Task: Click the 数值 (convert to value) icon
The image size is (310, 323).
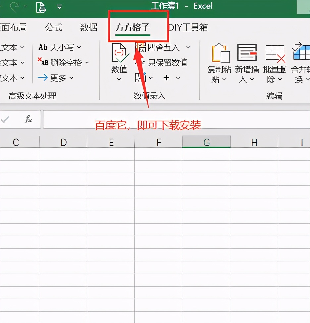Action: 119,53
